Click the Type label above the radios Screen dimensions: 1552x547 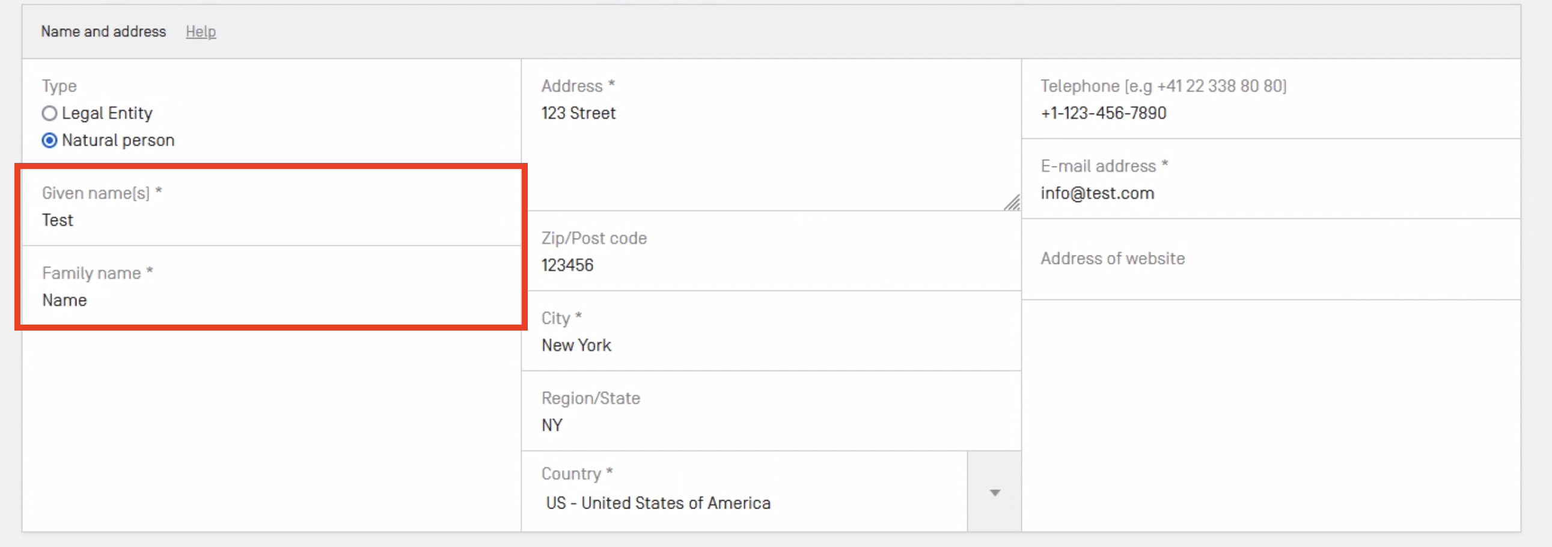pyautogui.click(x=59, y=86)
